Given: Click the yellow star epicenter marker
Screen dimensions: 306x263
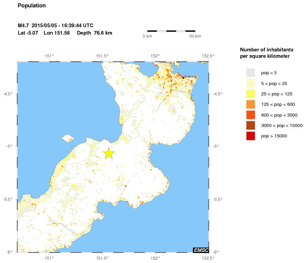Looking at the screenshot, I should pos(109,153).
